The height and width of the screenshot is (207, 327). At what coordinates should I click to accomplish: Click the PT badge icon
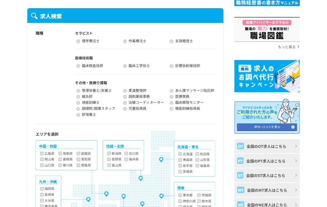240,161
